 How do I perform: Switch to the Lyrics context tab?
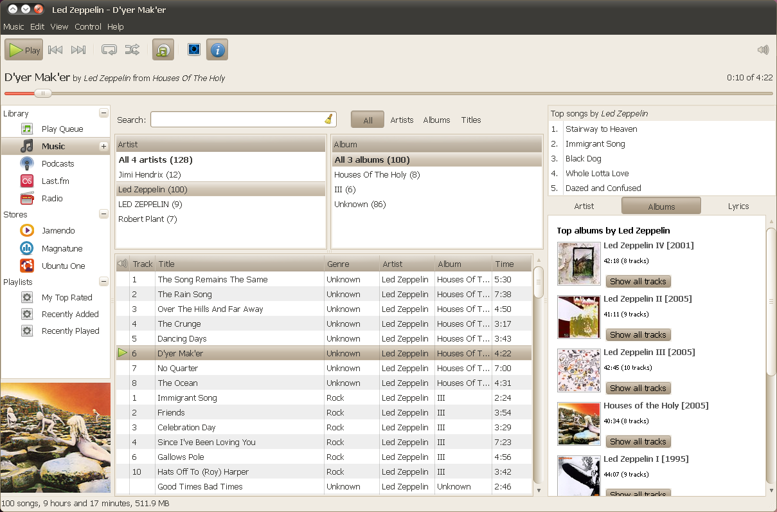[x=738, y=206]
